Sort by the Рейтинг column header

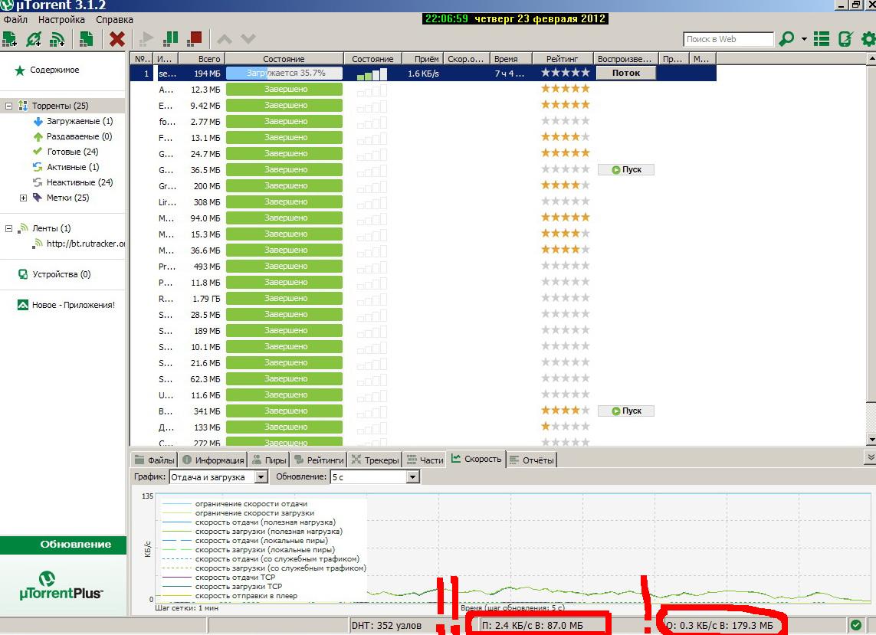pyautogui.click(x=562, y=59)
